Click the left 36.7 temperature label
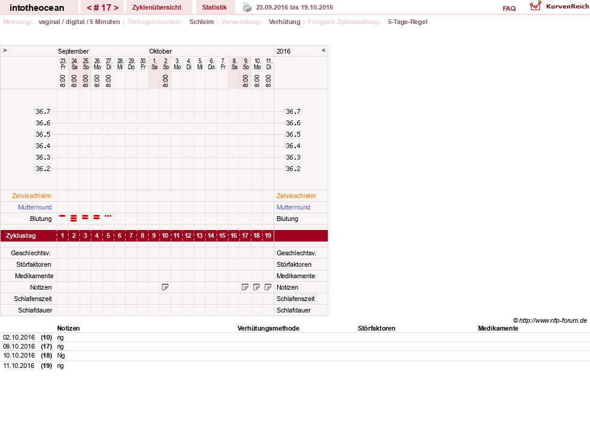The width and height of the screenshot is (590, 448). coord(43,111)
